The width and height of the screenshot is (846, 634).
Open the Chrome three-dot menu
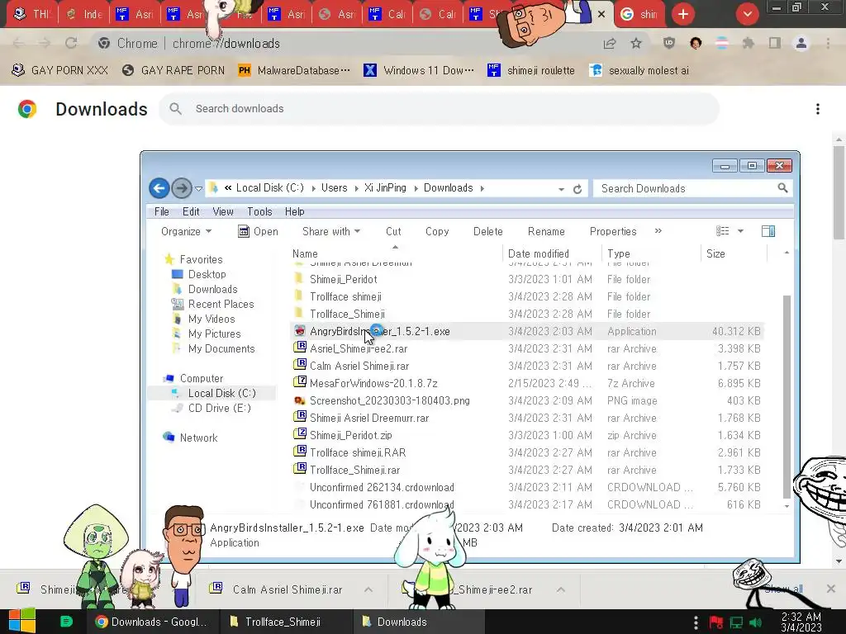(x=828, y=43)
